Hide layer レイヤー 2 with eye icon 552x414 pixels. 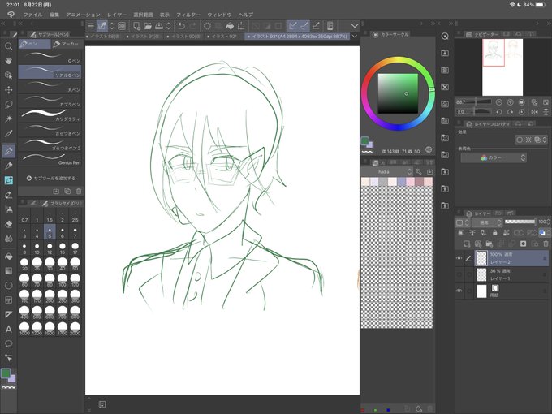(x=459, y=258)
